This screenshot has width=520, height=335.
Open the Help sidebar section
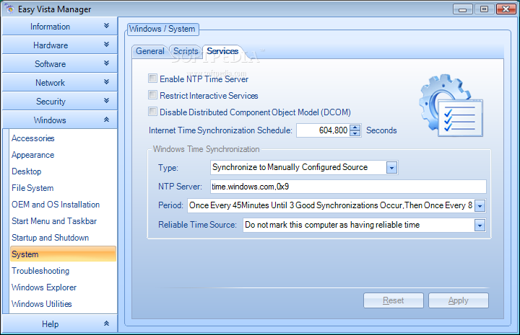[x=60, y=323]
